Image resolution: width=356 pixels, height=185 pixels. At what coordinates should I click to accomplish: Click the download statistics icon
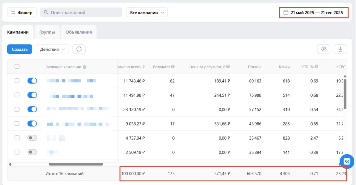point(340,49)
